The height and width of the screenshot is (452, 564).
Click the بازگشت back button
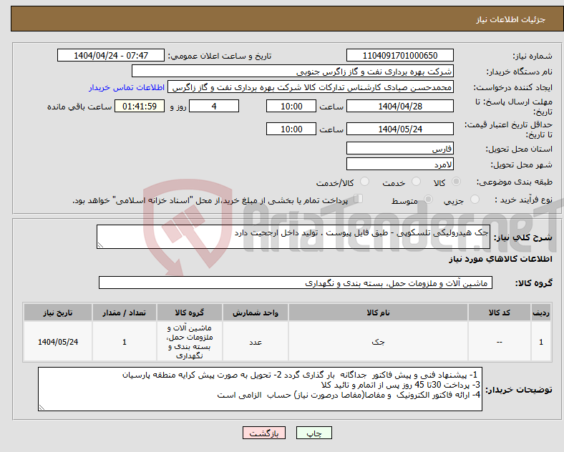[x=264, y=433]
